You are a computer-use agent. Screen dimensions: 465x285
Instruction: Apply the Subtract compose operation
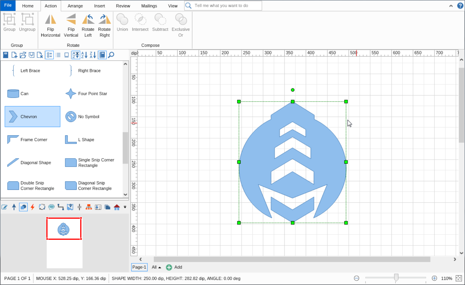coord(160,23)
